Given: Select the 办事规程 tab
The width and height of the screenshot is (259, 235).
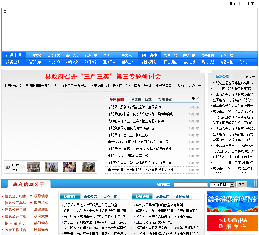Looking at the screenshot, I should (162, 196).
